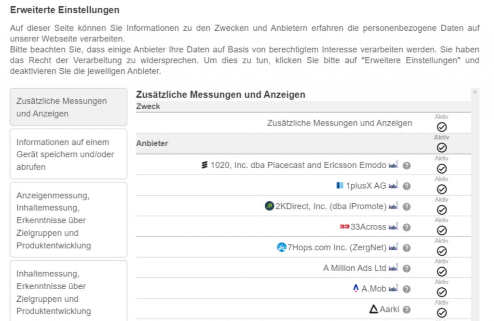Click IAB badge next to 1plusX AG
494x321 pixels.
pyautogui.click(x=394, y=186)
